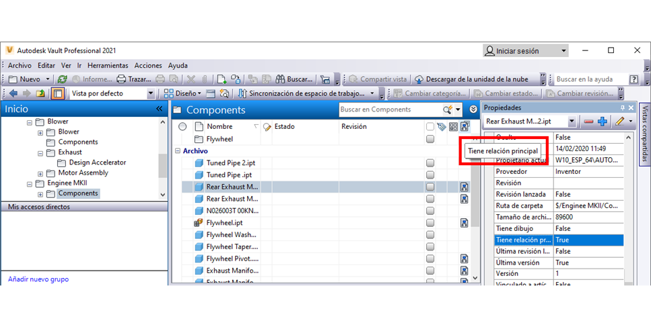Go up one folder level icon
The image size is (651, 331).
click(40, 93)
